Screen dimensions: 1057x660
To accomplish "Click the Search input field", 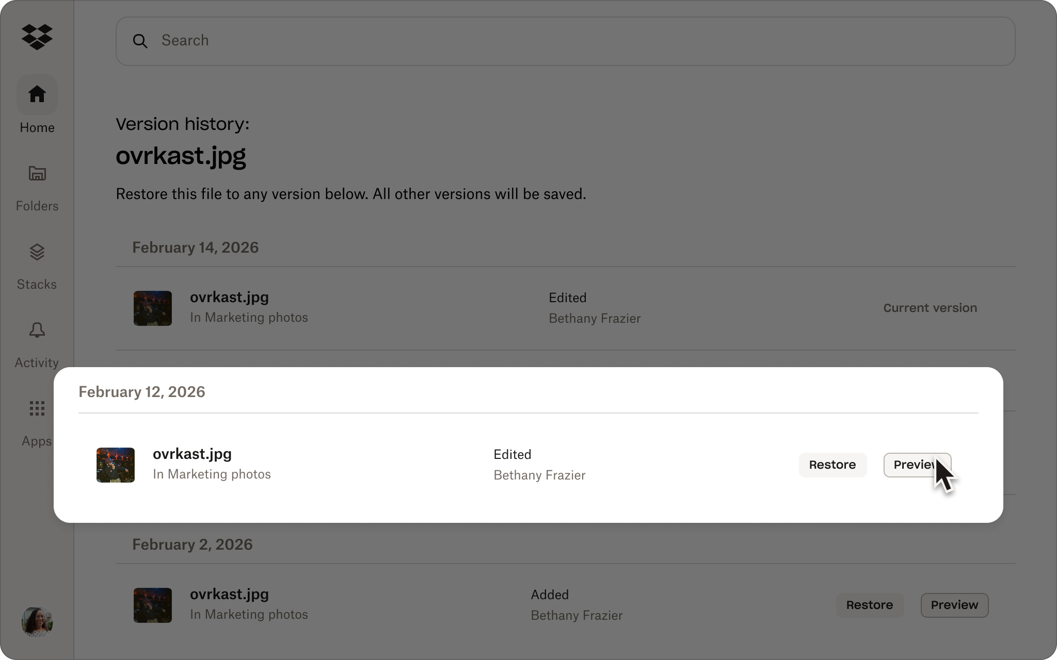I will point(361,41).
